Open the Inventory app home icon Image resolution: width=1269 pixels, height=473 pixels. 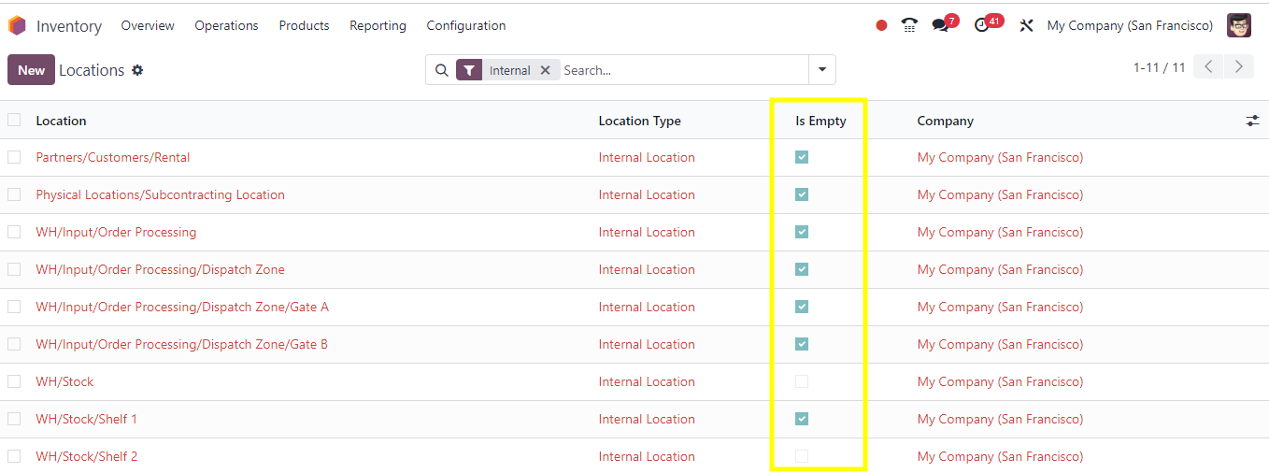[17, 25]
